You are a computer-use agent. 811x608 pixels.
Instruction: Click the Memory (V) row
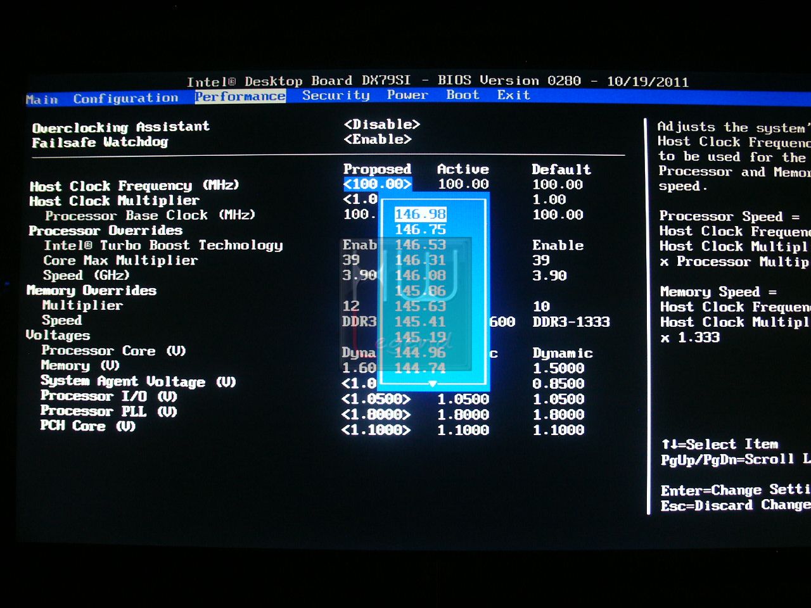pyautogui.click(x=80, y=366)
